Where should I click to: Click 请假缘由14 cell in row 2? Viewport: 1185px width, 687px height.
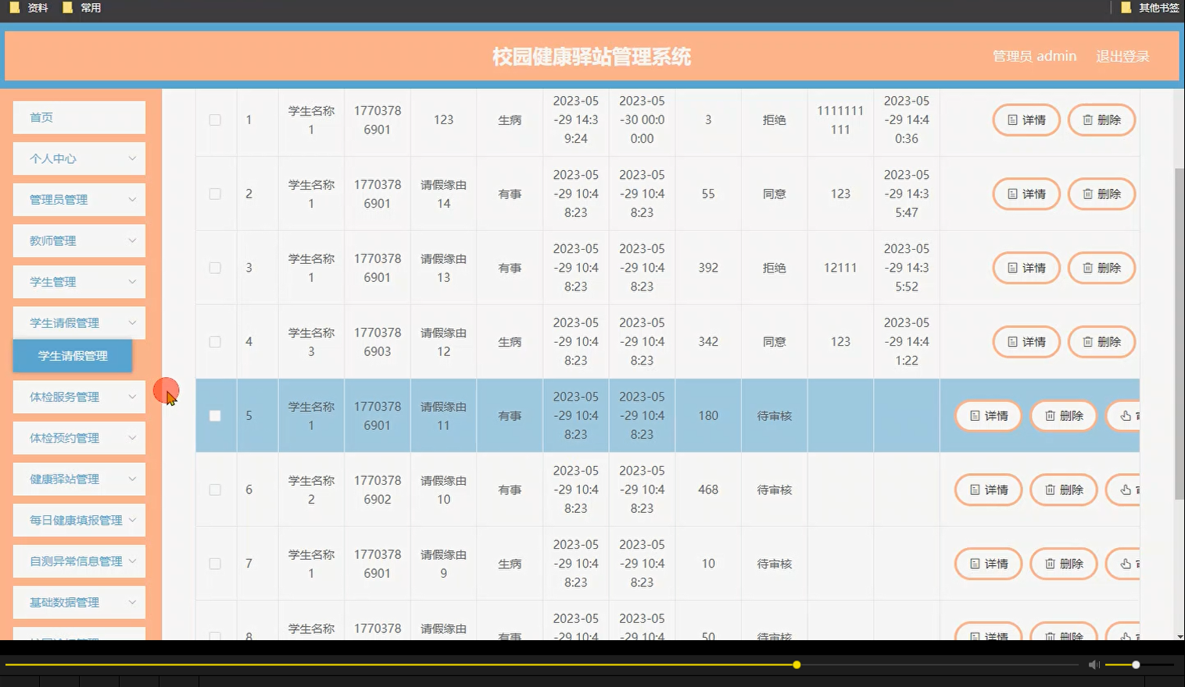443,194
